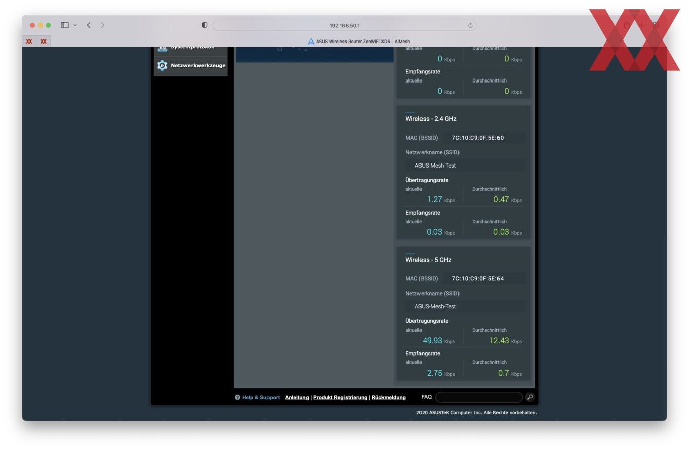Click the FAQ search magnifier button
This screenshot has width=689, height=450.
530,397
